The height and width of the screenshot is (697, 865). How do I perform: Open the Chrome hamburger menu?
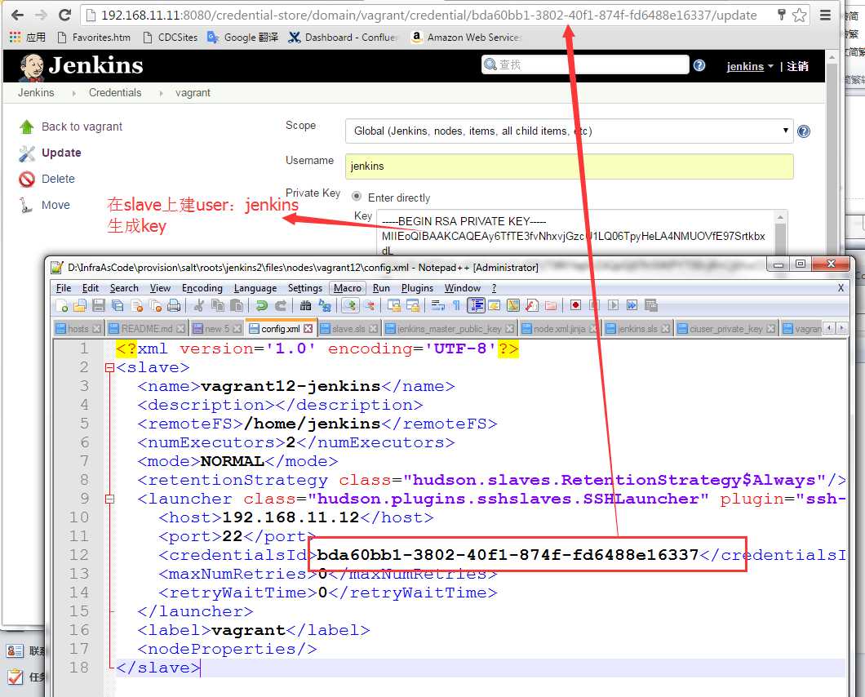825,15
